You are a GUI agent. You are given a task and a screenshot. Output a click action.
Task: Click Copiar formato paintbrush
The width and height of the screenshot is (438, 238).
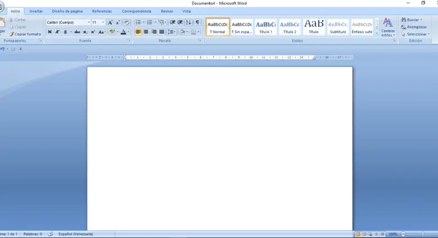pyautogui.click(x=25, y=34)
